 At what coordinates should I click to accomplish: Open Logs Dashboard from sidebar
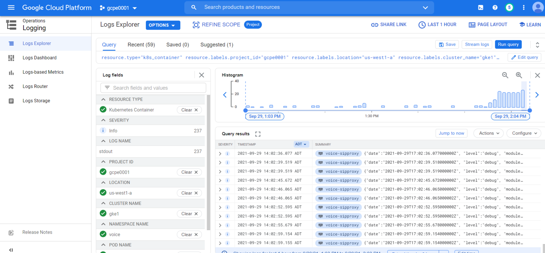(x=40, y=58)
